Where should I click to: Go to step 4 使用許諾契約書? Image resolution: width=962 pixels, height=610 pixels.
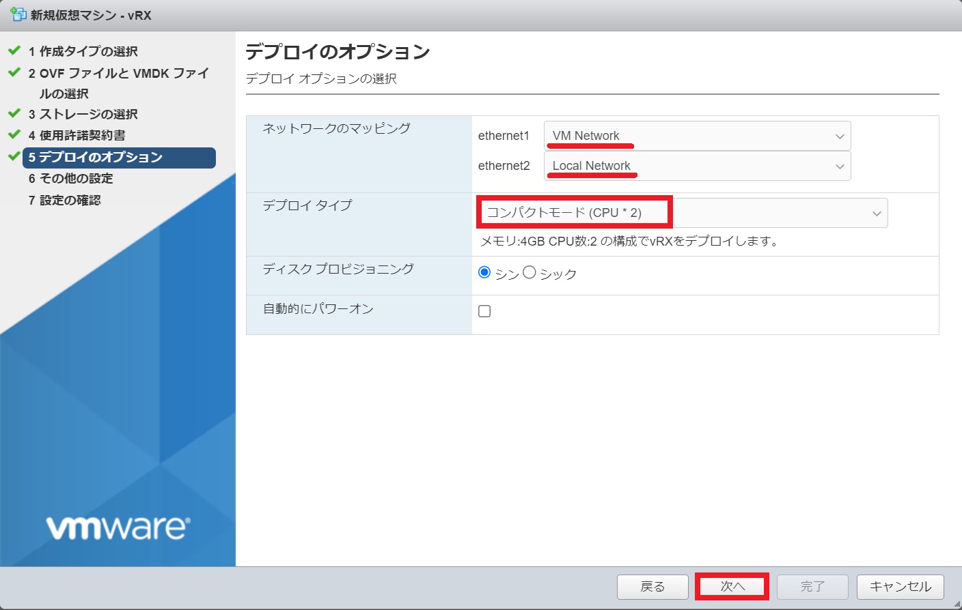point(77,135)
